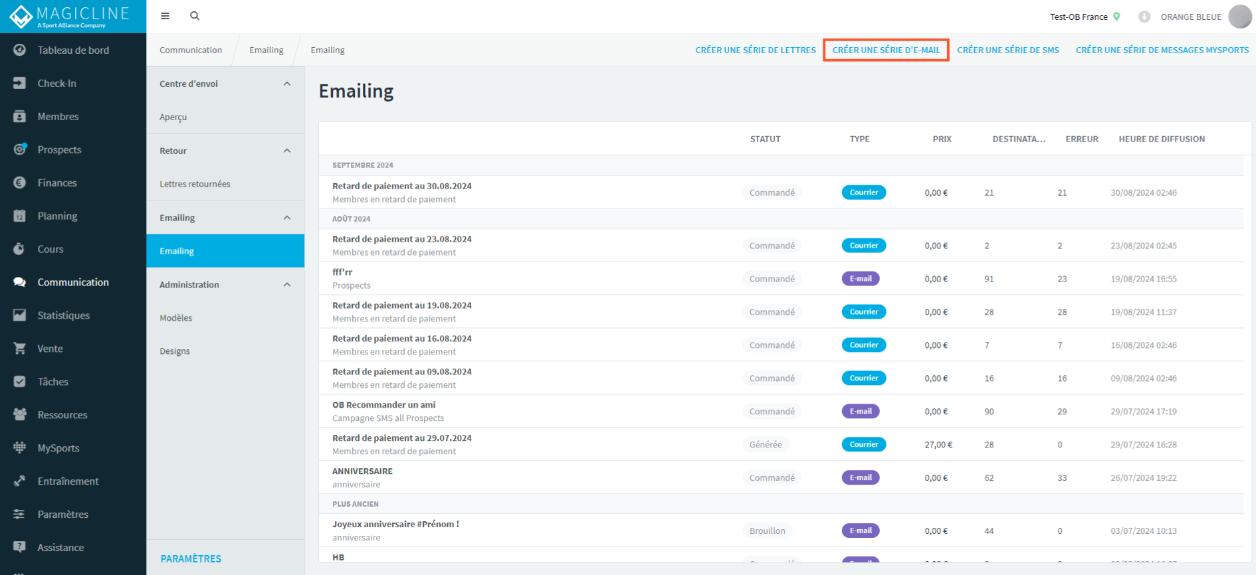Click the Communication chat bubbles icon
1256x575 pixels.
20,282
